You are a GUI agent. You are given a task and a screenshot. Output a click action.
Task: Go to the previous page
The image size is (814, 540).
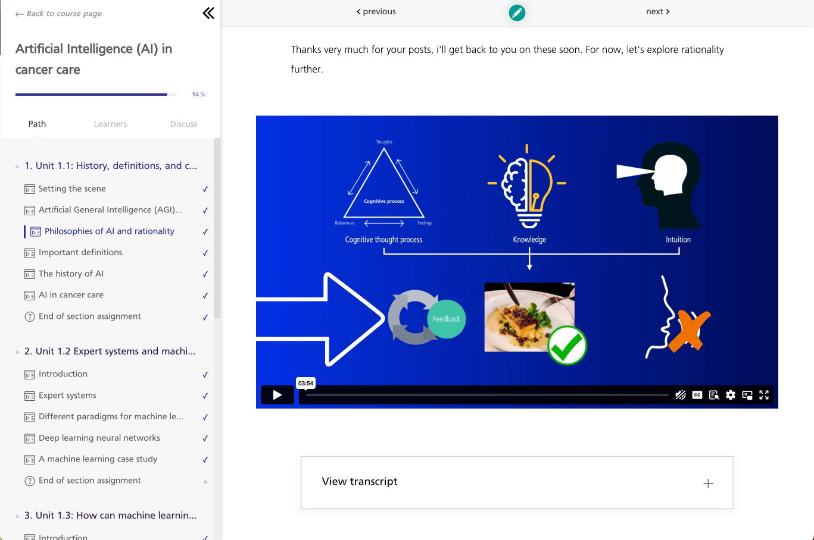(x=376, y=11)
